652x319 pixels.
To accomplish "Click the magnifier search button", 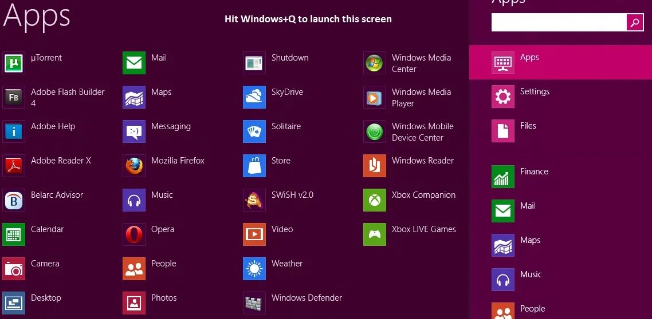I will pos(635,22).
